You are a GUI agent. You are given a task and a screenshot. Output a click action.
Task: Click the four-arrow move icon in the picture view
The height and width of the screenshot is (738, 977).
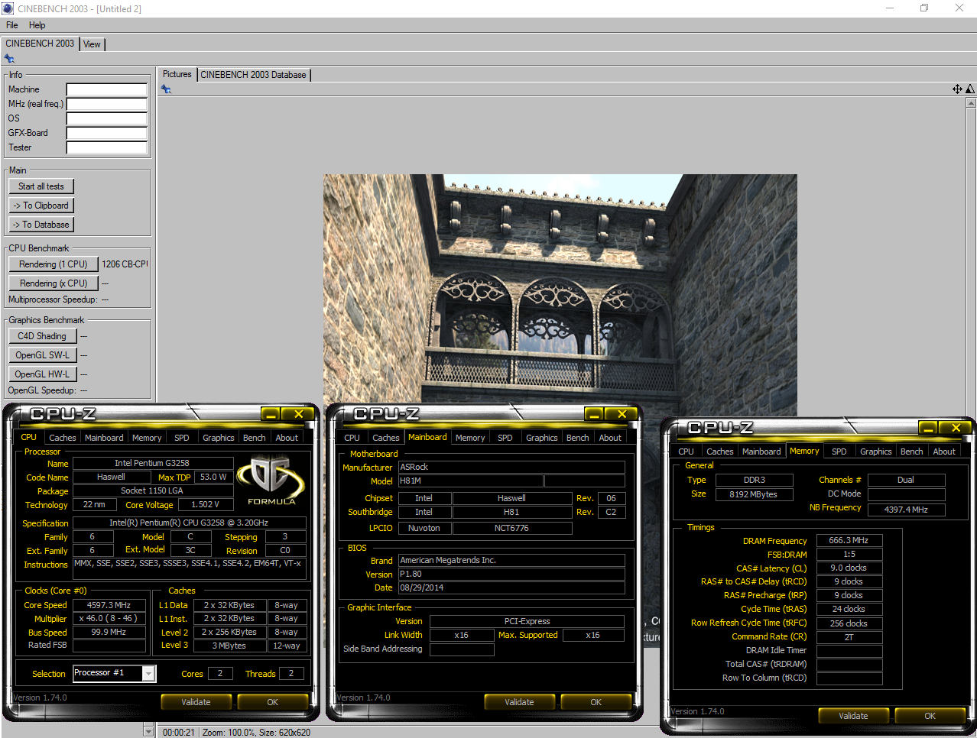click(957, 89)
